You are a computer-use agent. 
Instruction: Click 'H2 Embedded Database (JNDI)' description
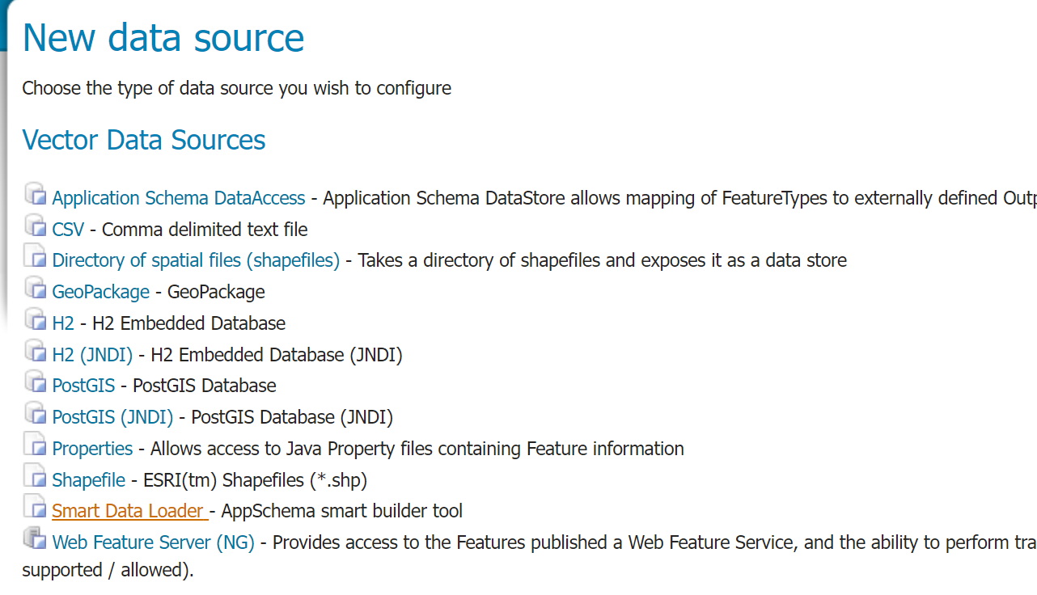coord(277,355)
